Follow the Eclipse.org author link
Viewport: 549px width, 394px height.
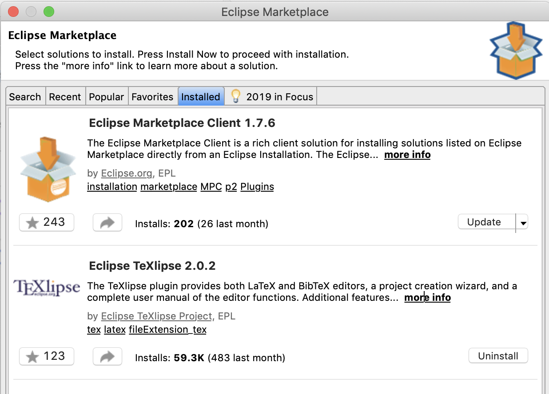tap(127, 173)
